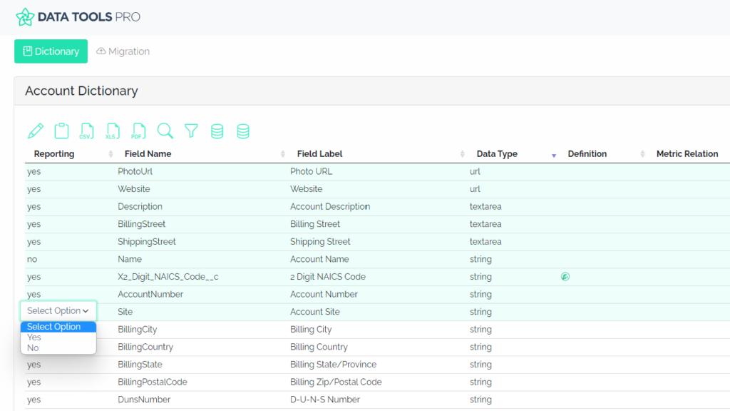Collapse the Select Option dropdown for Site row
730x411 pixels.
(x=58, y=310)
